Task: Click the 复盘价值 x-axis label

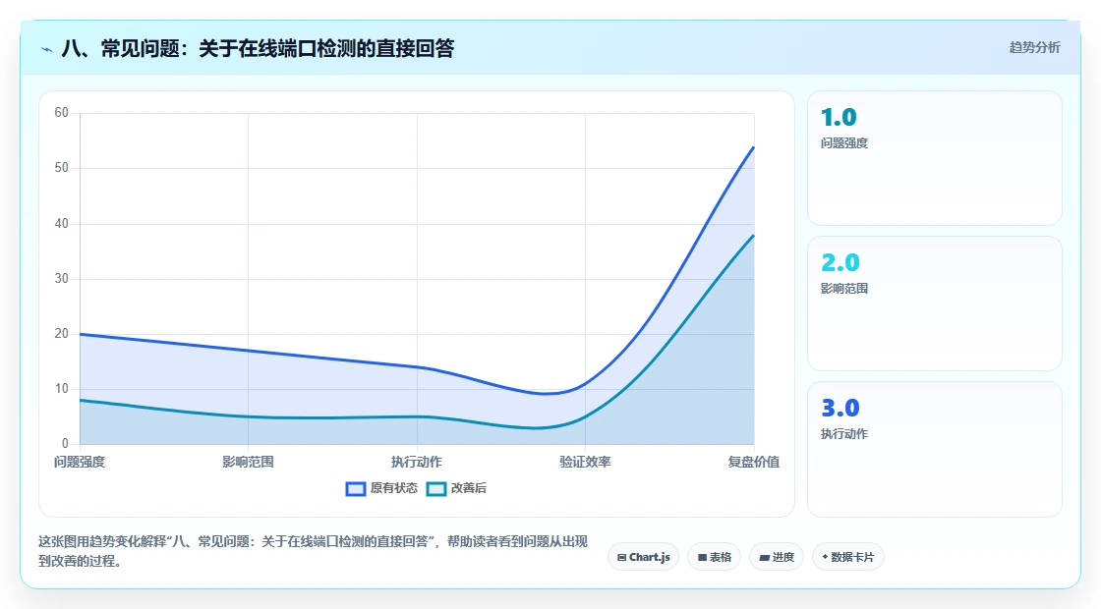Action: coord(753,462)
